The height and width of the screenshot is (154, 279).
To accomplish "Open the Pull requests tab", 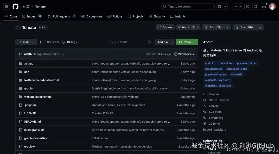I will (62, 16).
